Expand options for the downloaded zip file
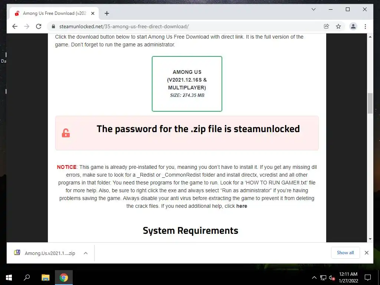Image resolution: width=380 pixels, height=285 pixels. (x=86, y=253)
